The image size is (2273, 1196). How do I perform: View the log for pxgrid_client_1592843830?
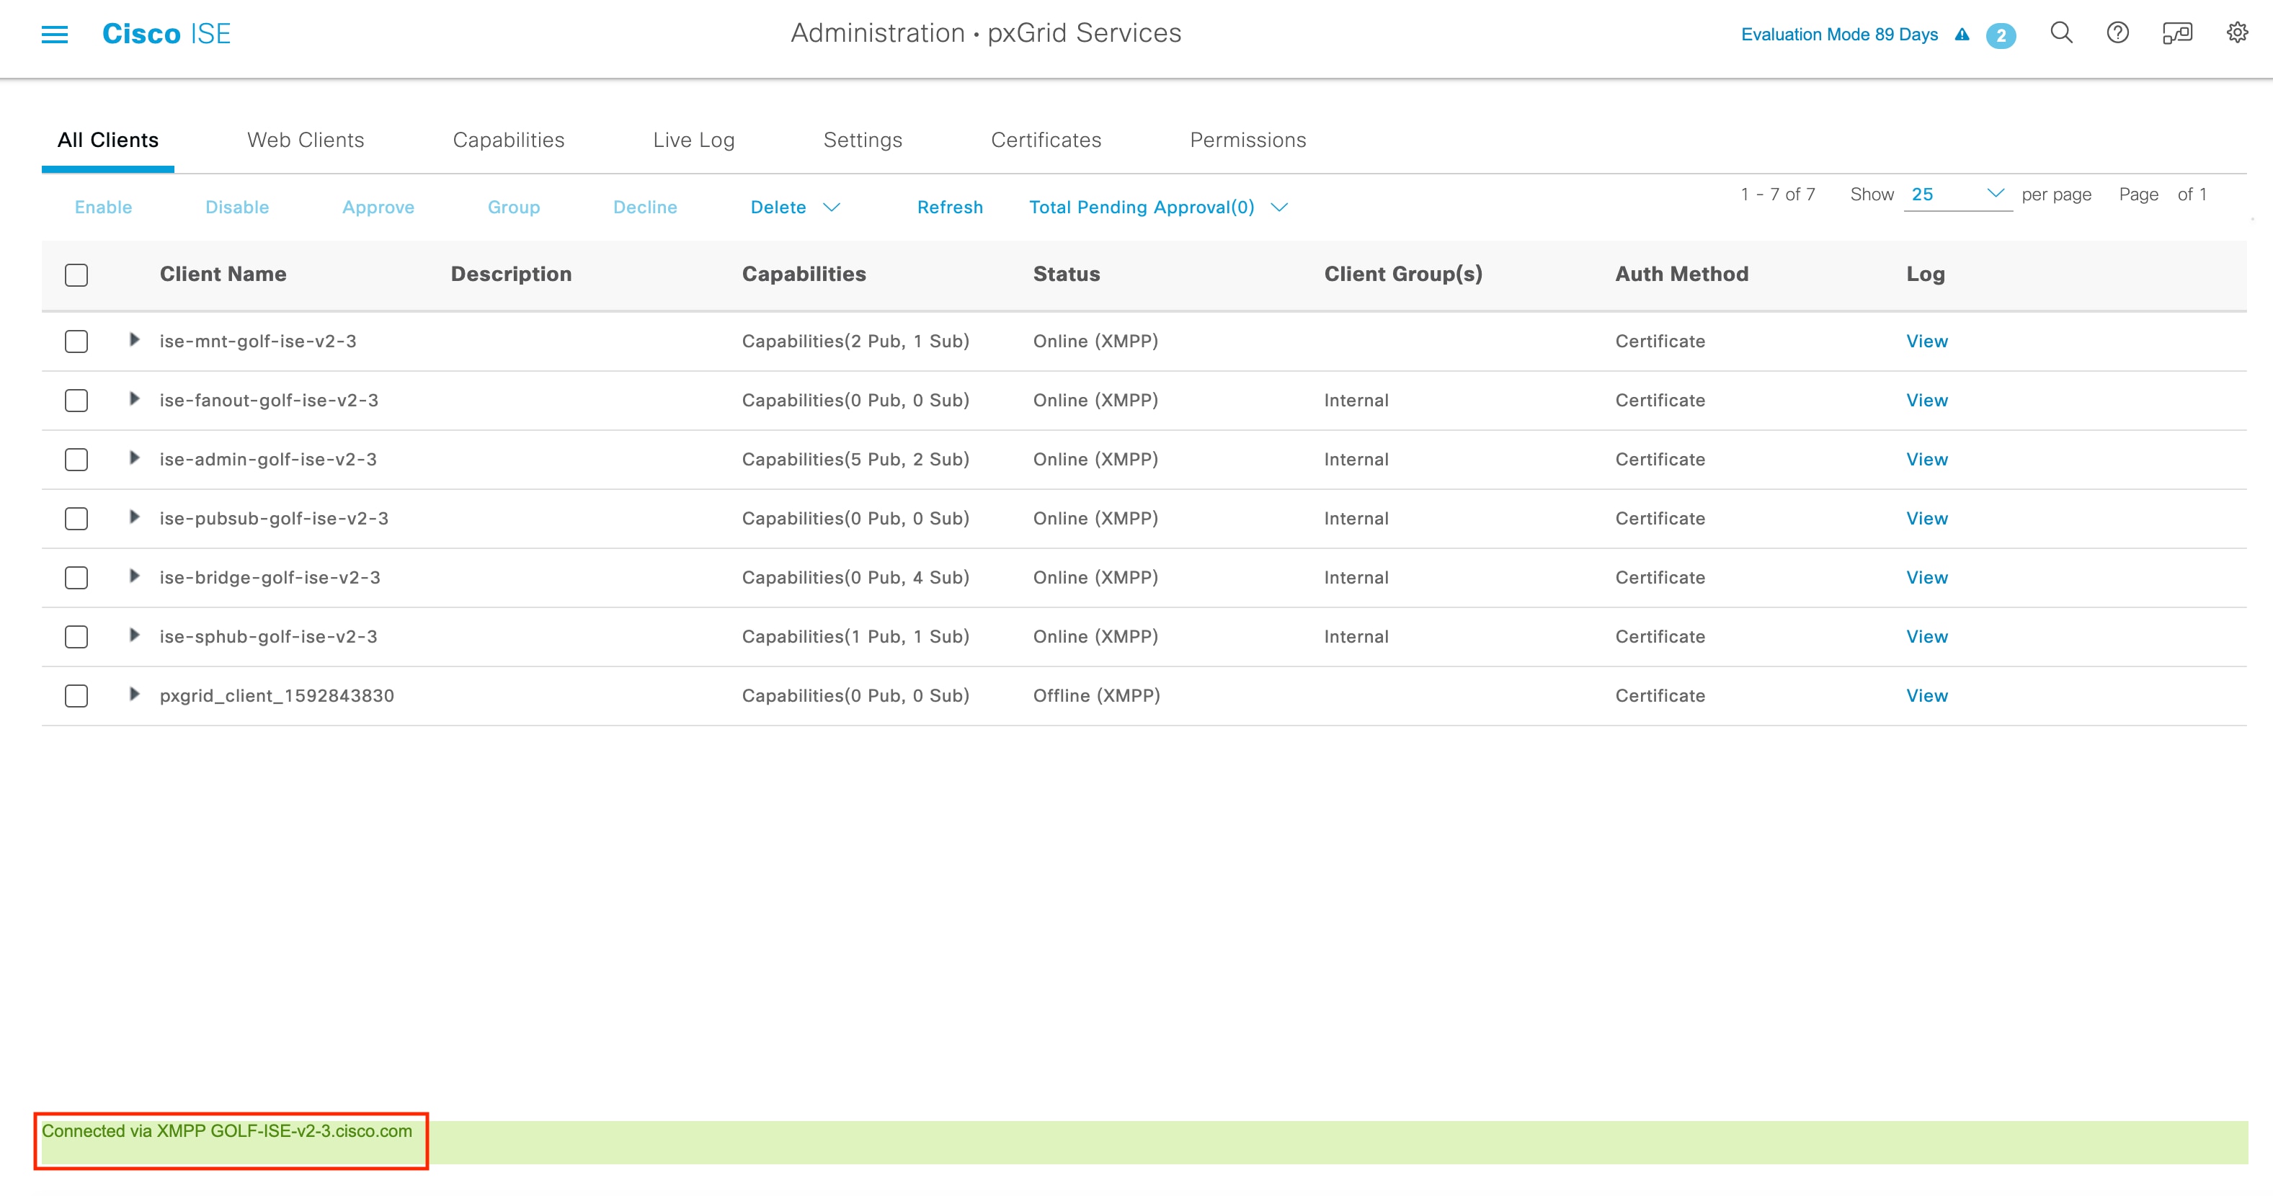[x=1926, y=696]
